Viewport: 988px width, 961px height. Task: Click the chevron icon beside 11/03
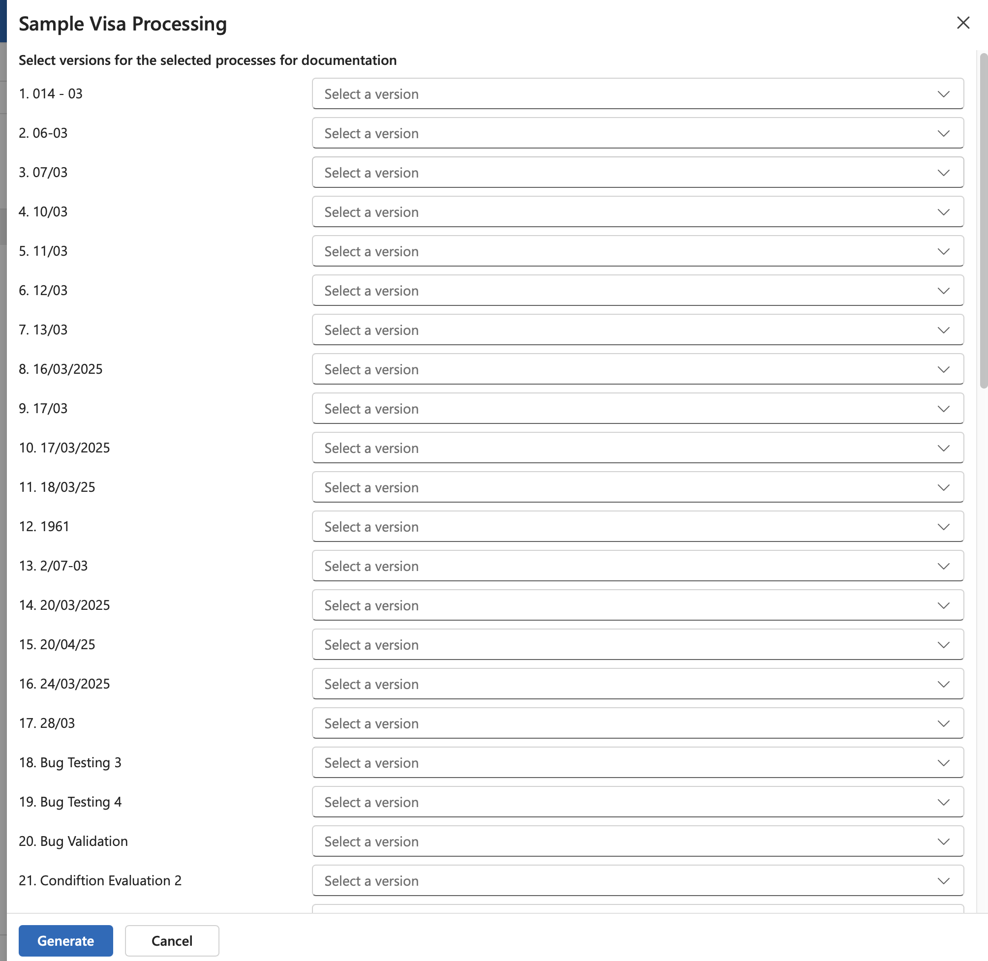[x=943, y=251]
